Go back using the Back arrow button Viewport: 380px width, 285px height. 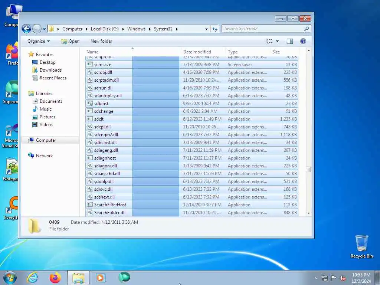tap(26, 29)
